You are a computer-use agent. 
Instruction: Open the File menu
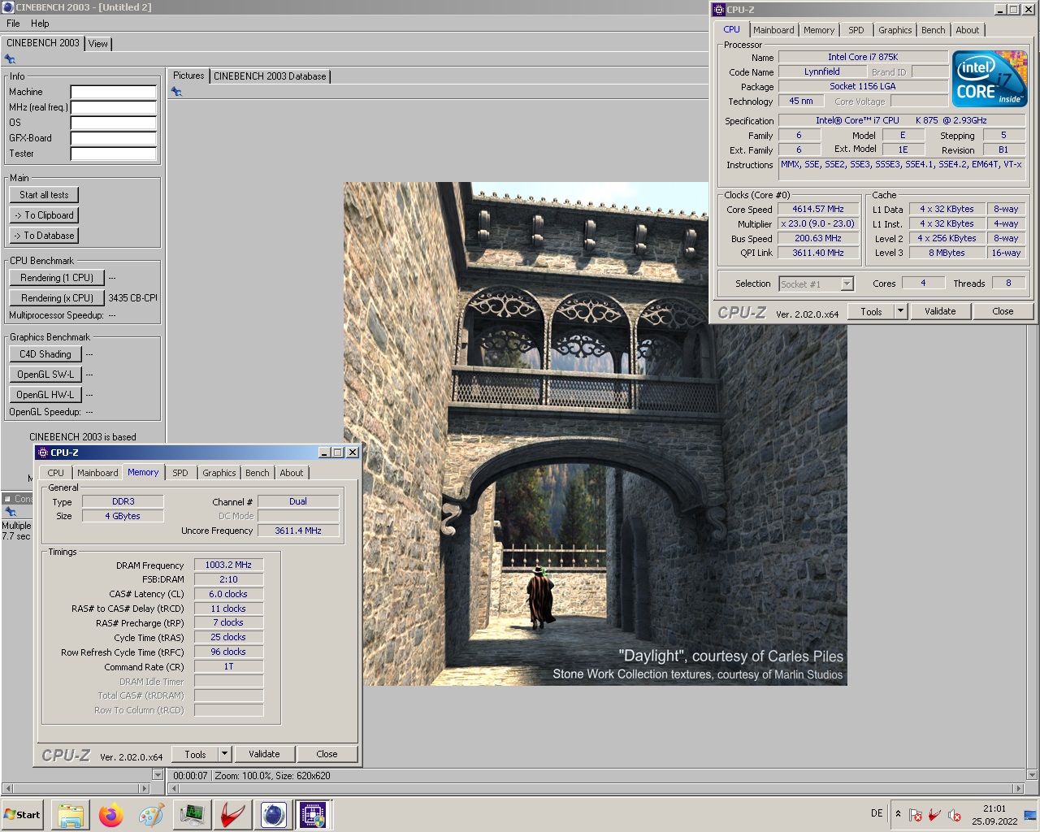[x=13, y=24]
